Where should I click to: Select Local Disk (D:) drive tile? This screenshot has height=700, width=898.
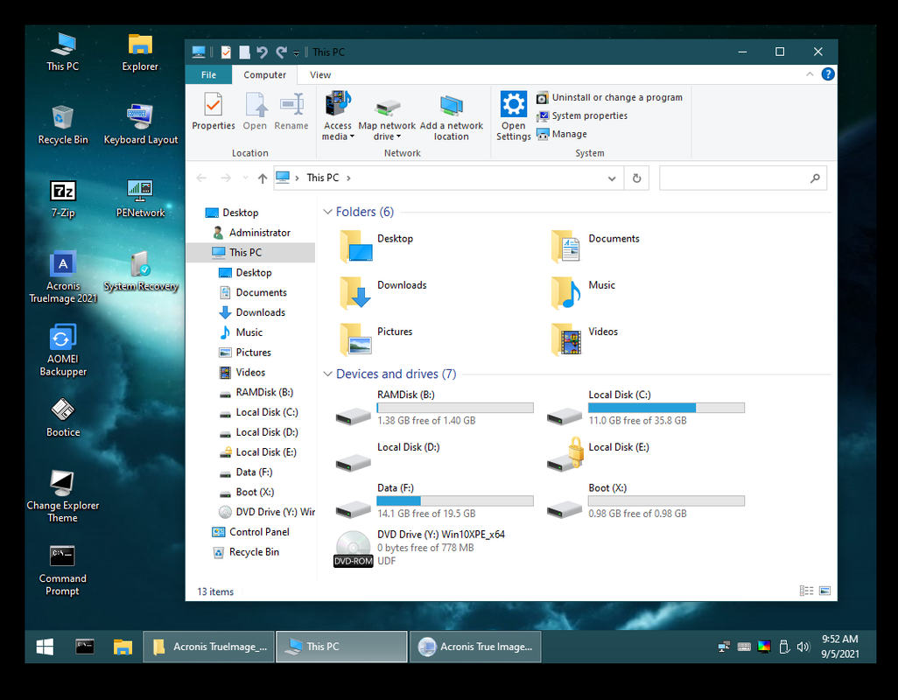pyautogui.click(x=389, y=458)
